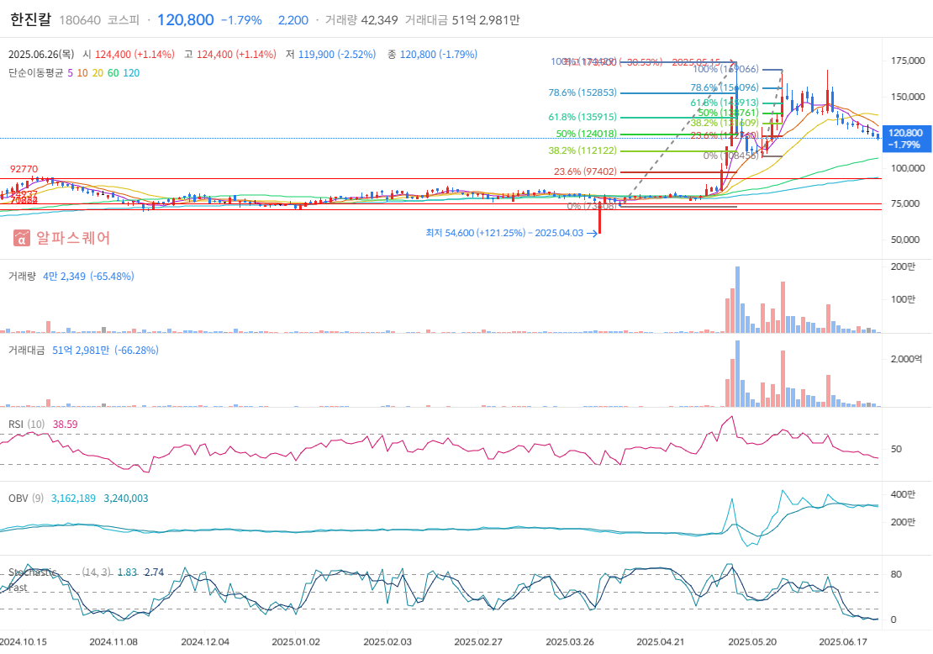The height and width of the screenshot is (654, 933).
Task: Click the red 92770 resistance line label
Action: point(24,169)
